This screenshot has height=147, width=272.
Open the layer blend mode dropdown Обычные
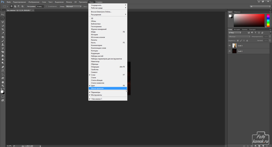[x=239, y=36]
